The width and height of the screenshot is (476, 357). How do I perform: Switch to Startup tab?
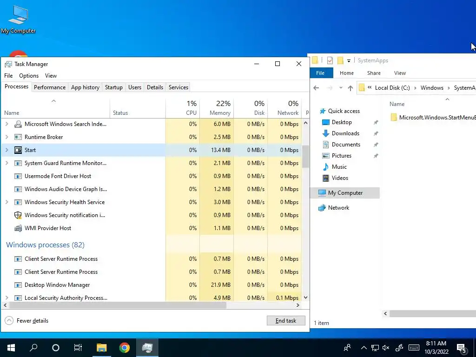tap(114, 87)
